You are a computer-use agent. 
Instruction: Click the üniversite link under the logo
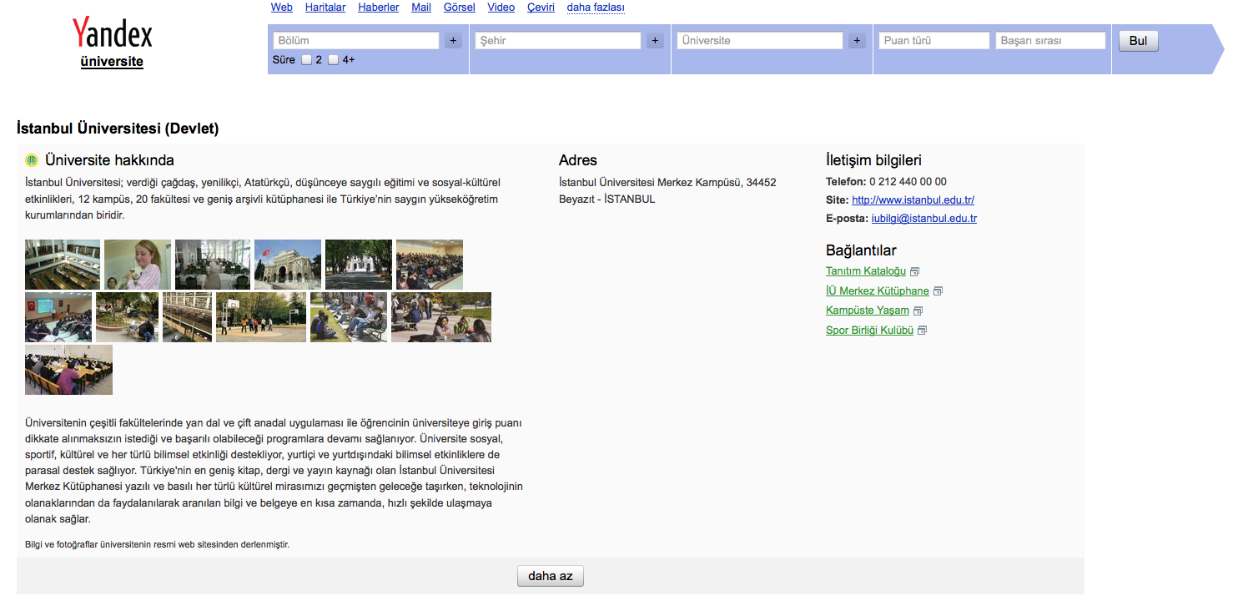pyautogui.click(x=112, y=62)
